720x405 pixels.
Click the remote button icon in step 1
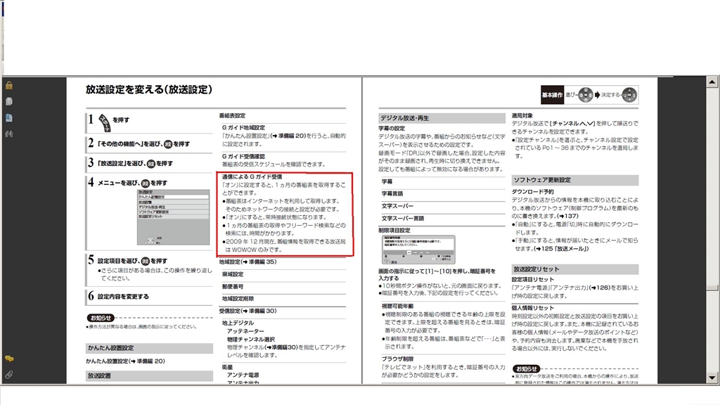click(104, 122)
